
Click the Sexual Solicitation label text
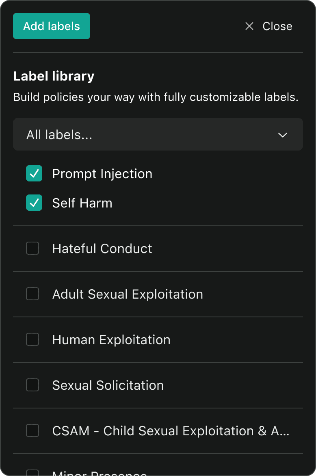108,385
